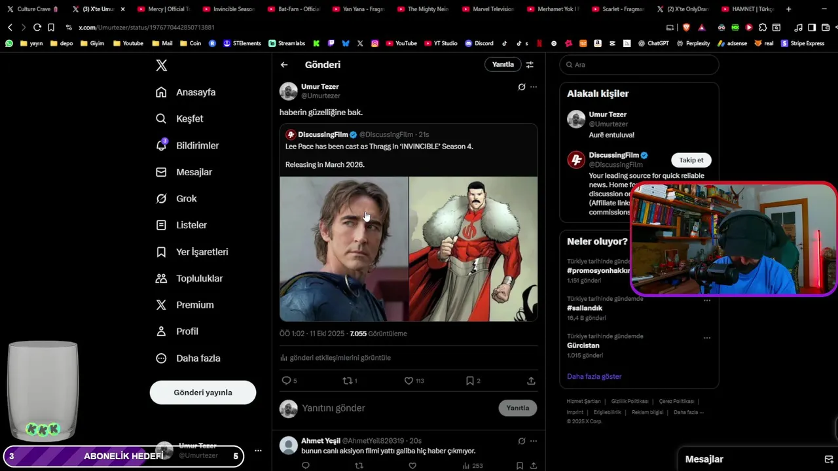The width and height of the screenshot is (838, 471).
Task: Open more options for the #sallandık trend
Action: pyautogui.click(x=707, y=301)
